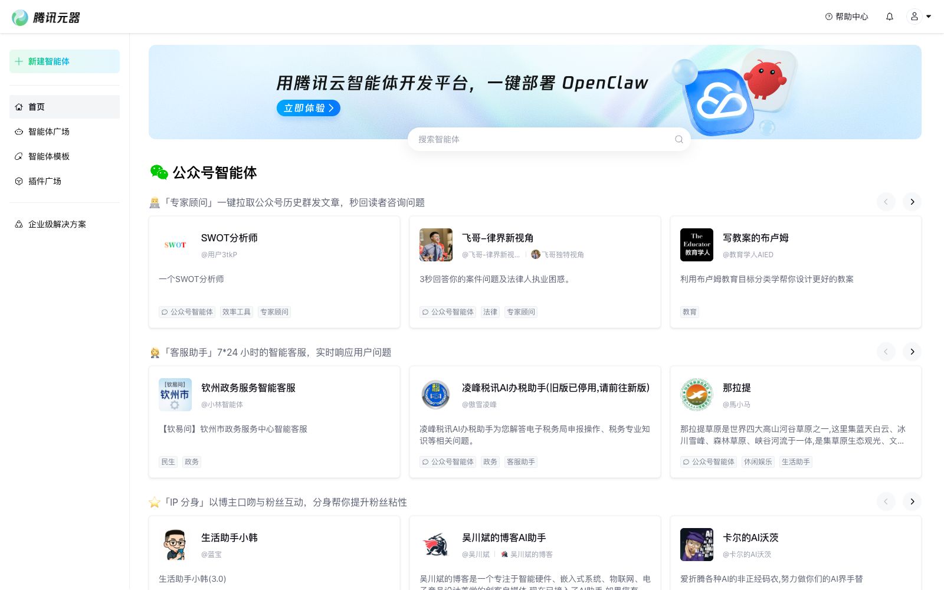944x590 pixels.
Task: Open 企业级解决方案 in sidebar
Action: click(64, 224)
